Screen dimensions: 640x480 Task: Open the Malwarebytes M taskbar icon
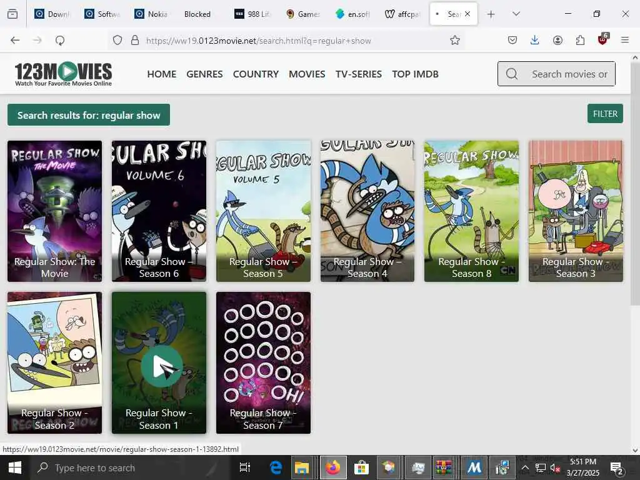click(x=474, y=467)
